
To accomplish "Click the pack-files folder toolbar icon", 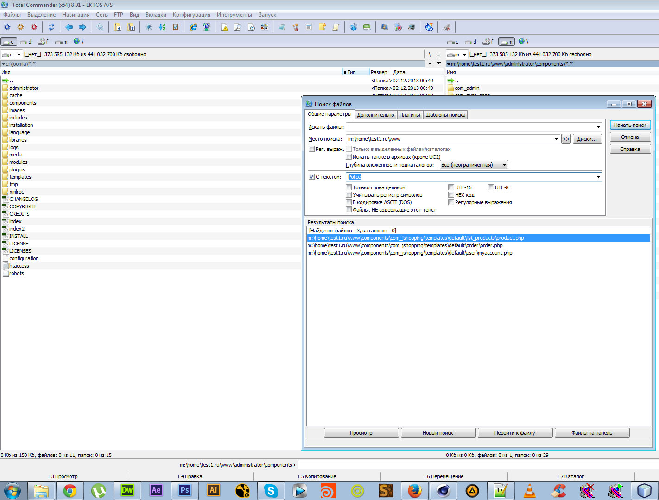I will tap(118, 27).
